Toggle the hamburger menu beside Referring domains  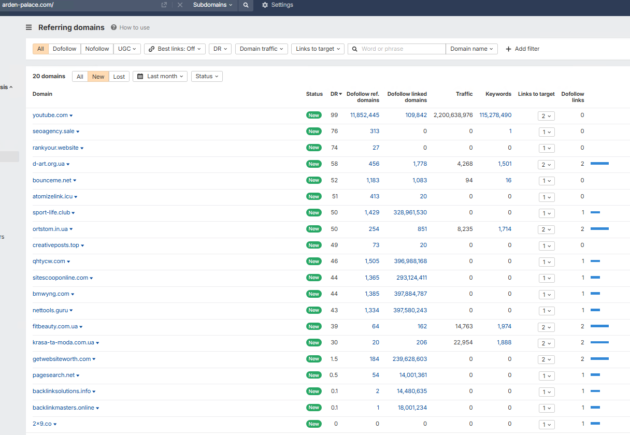tap(29, 27)
